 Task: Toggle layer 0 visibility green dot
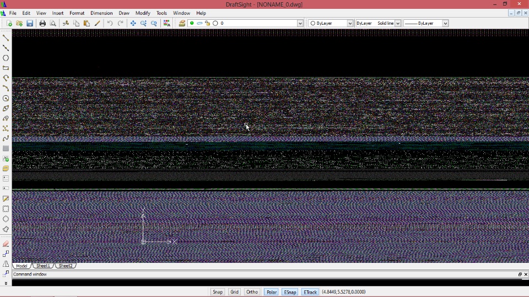point(192,23)
